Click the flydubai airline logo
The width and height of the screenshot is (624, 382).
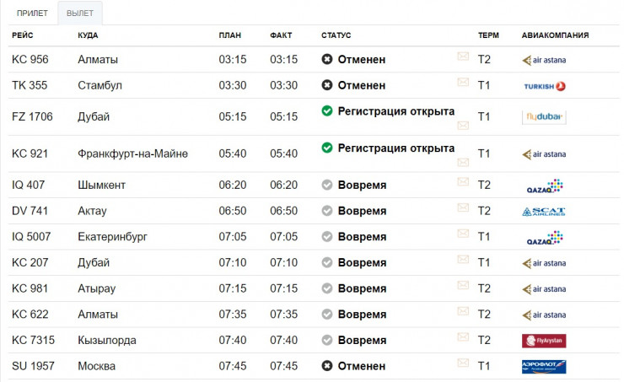point(544,117)
